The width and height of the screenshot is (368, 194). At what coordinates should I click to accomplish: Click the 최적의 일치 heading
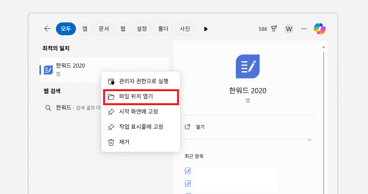click(x=56, y=48)
